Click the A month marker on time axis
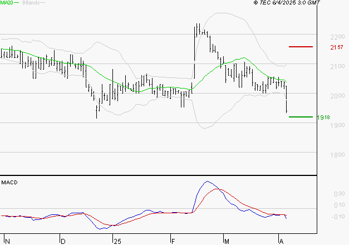 point(281,242)
